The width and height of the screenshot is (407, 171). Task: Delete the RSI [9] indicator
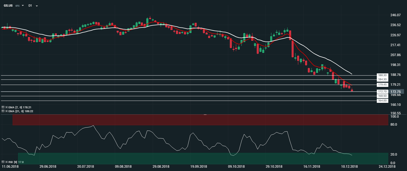pos(6,162)
